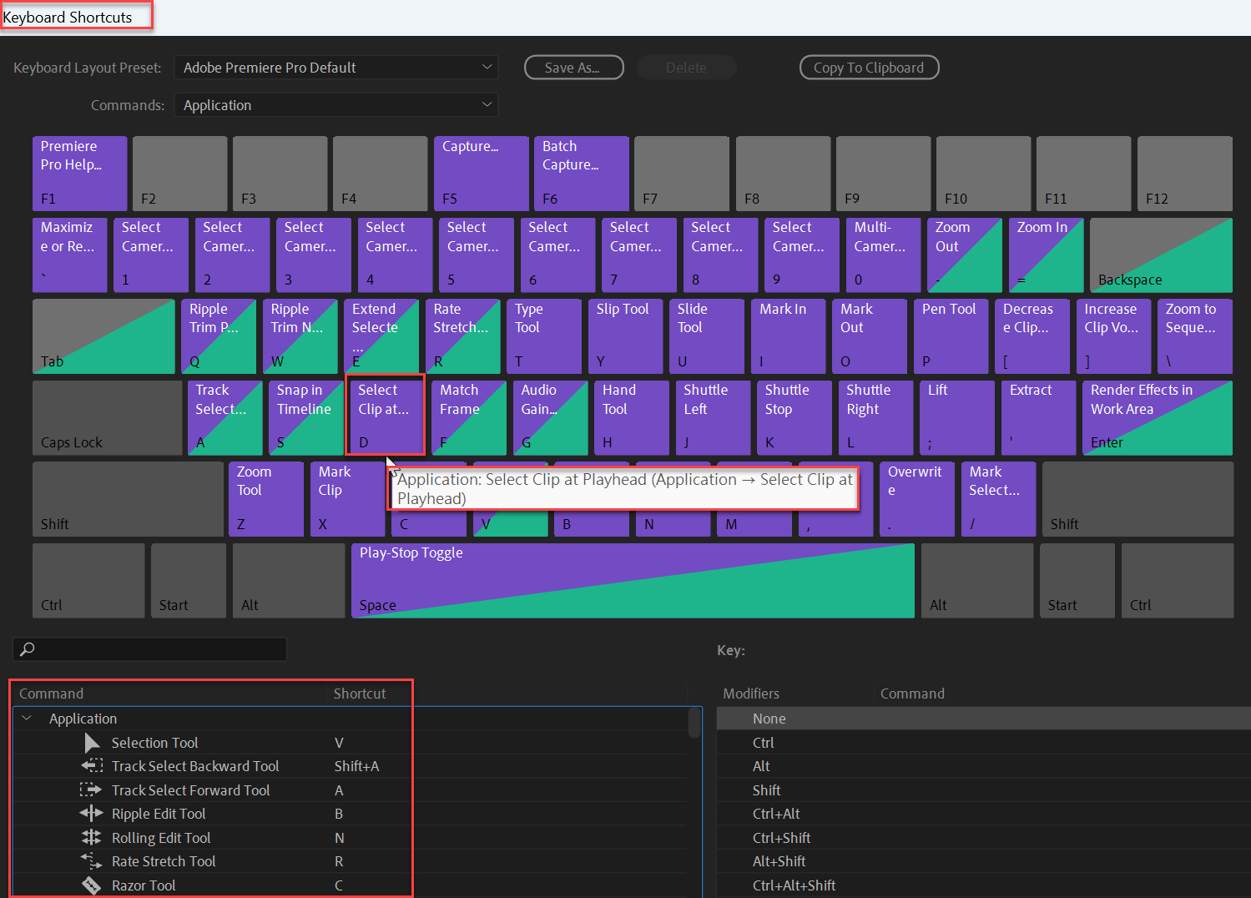1251x898 pixels.
Task: Click the U key labeled Slide Tool
Action: click(707, 336)
